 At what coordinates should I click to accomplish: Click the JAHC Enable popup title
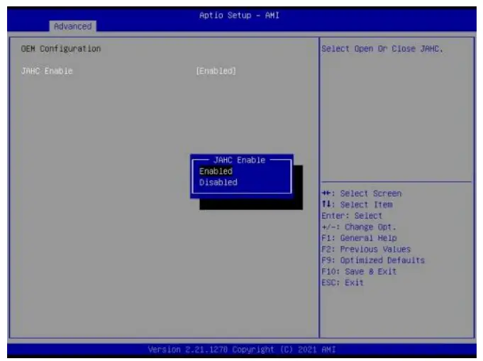coord(239,160)
